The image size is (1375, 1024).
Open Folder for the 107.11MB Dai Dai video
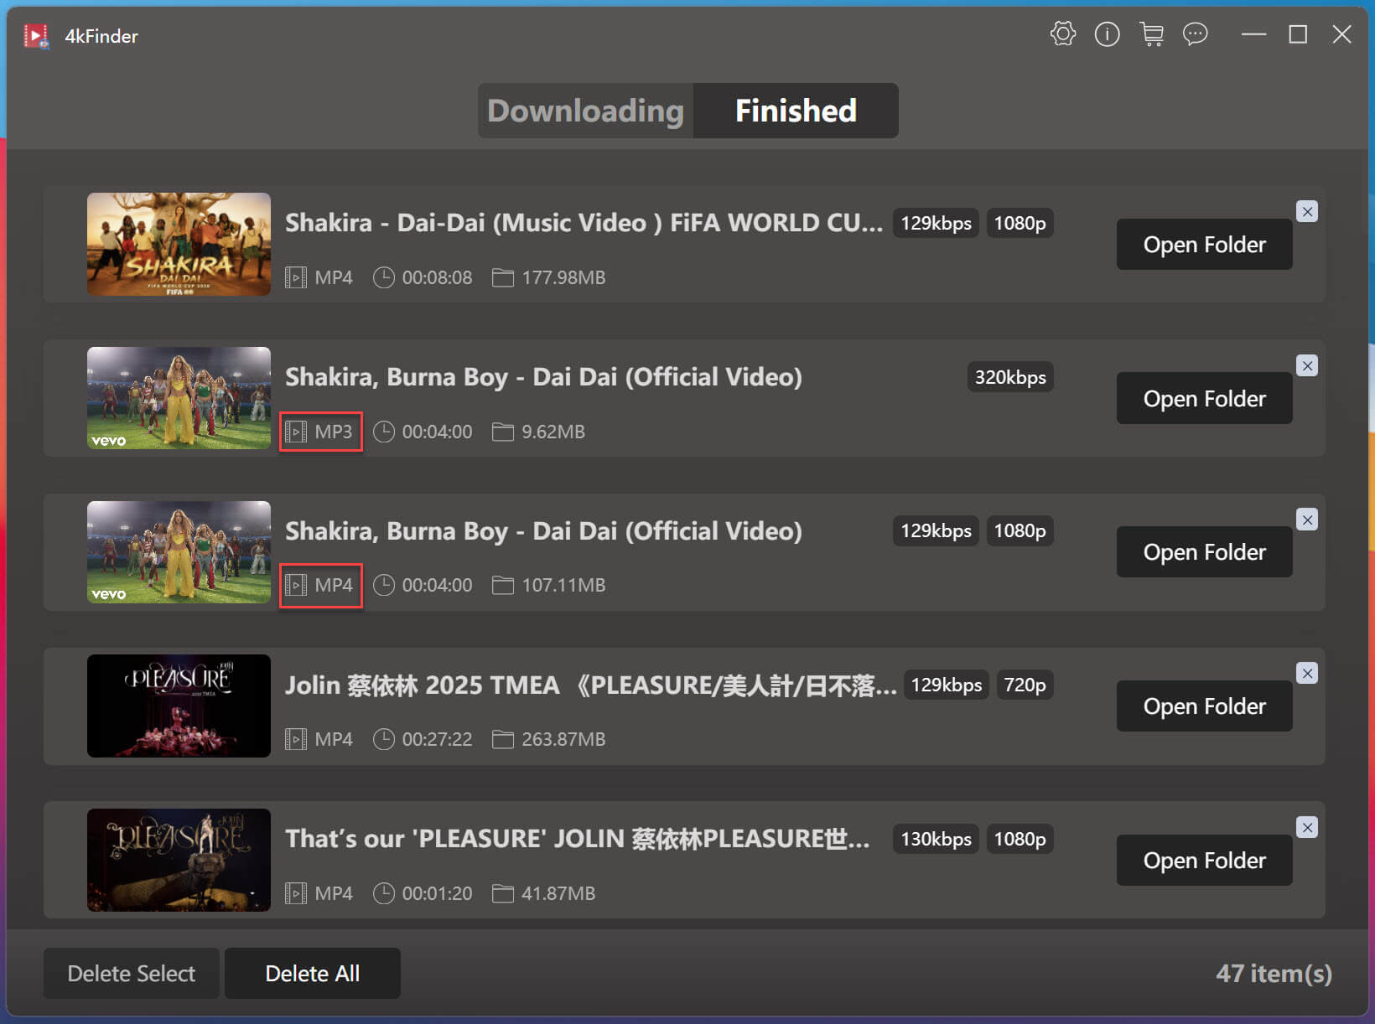pyautogui.click(x=1204, y=552)
